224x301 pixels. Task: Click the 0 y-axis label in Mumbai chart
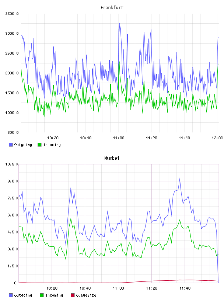[15, 283]
